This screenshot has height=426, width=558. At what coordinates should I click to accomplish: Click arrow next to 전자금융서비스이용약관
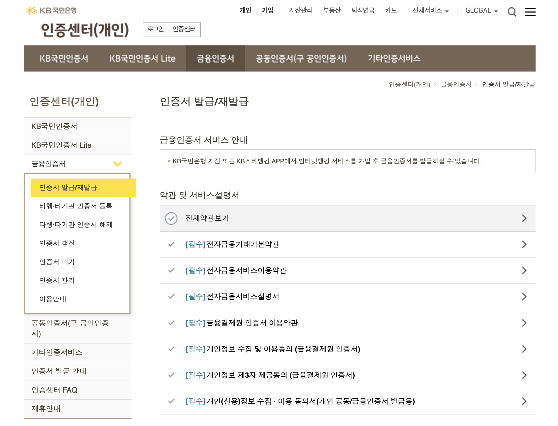coord(524,270)
